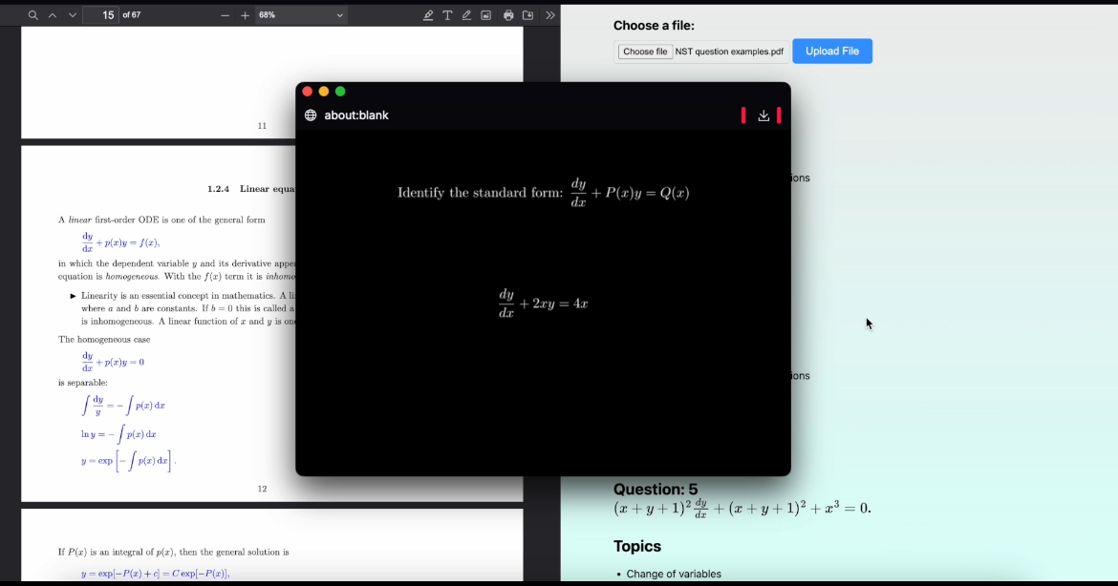Click the blue Upload File button

pyautogui.click(x=831, y=52)
